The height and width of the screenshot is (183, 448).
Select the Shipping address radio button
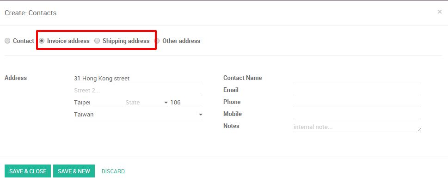[97, 41]
